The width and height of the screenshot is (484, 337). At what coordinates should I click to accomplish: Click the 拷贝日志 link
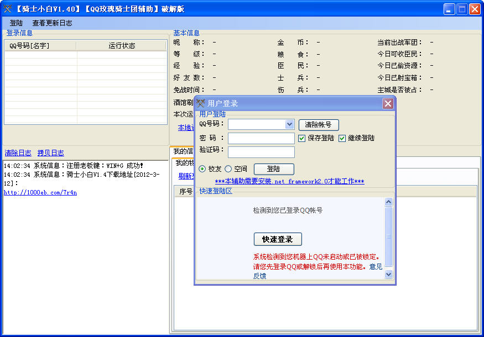(51, 153)
